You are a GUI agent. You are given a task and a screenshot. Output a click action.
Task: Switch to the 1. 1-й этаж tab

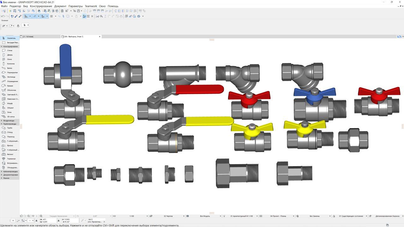[40, 37]
